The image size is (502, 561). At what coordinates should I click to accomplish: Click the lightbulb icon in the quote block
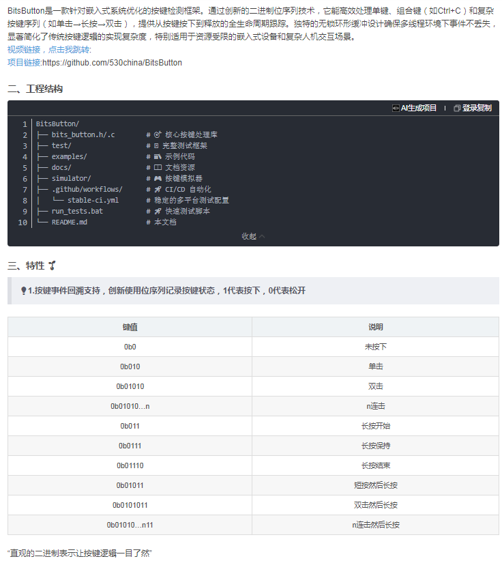[x=24, y=291]
